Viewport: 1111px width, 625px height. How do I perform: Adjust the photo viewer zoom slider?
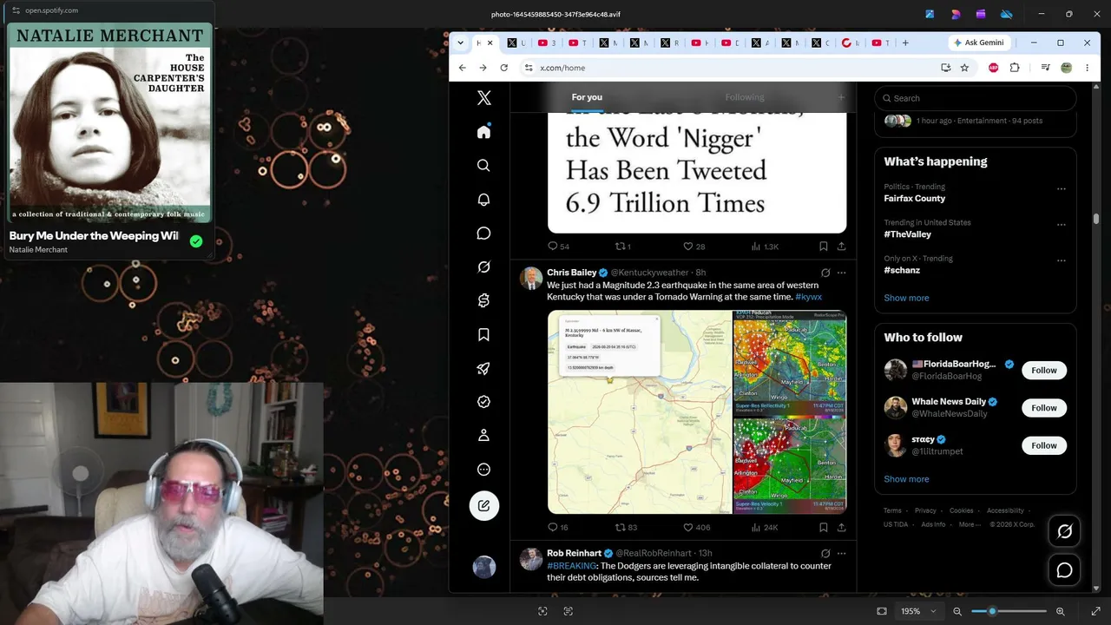1009,611
